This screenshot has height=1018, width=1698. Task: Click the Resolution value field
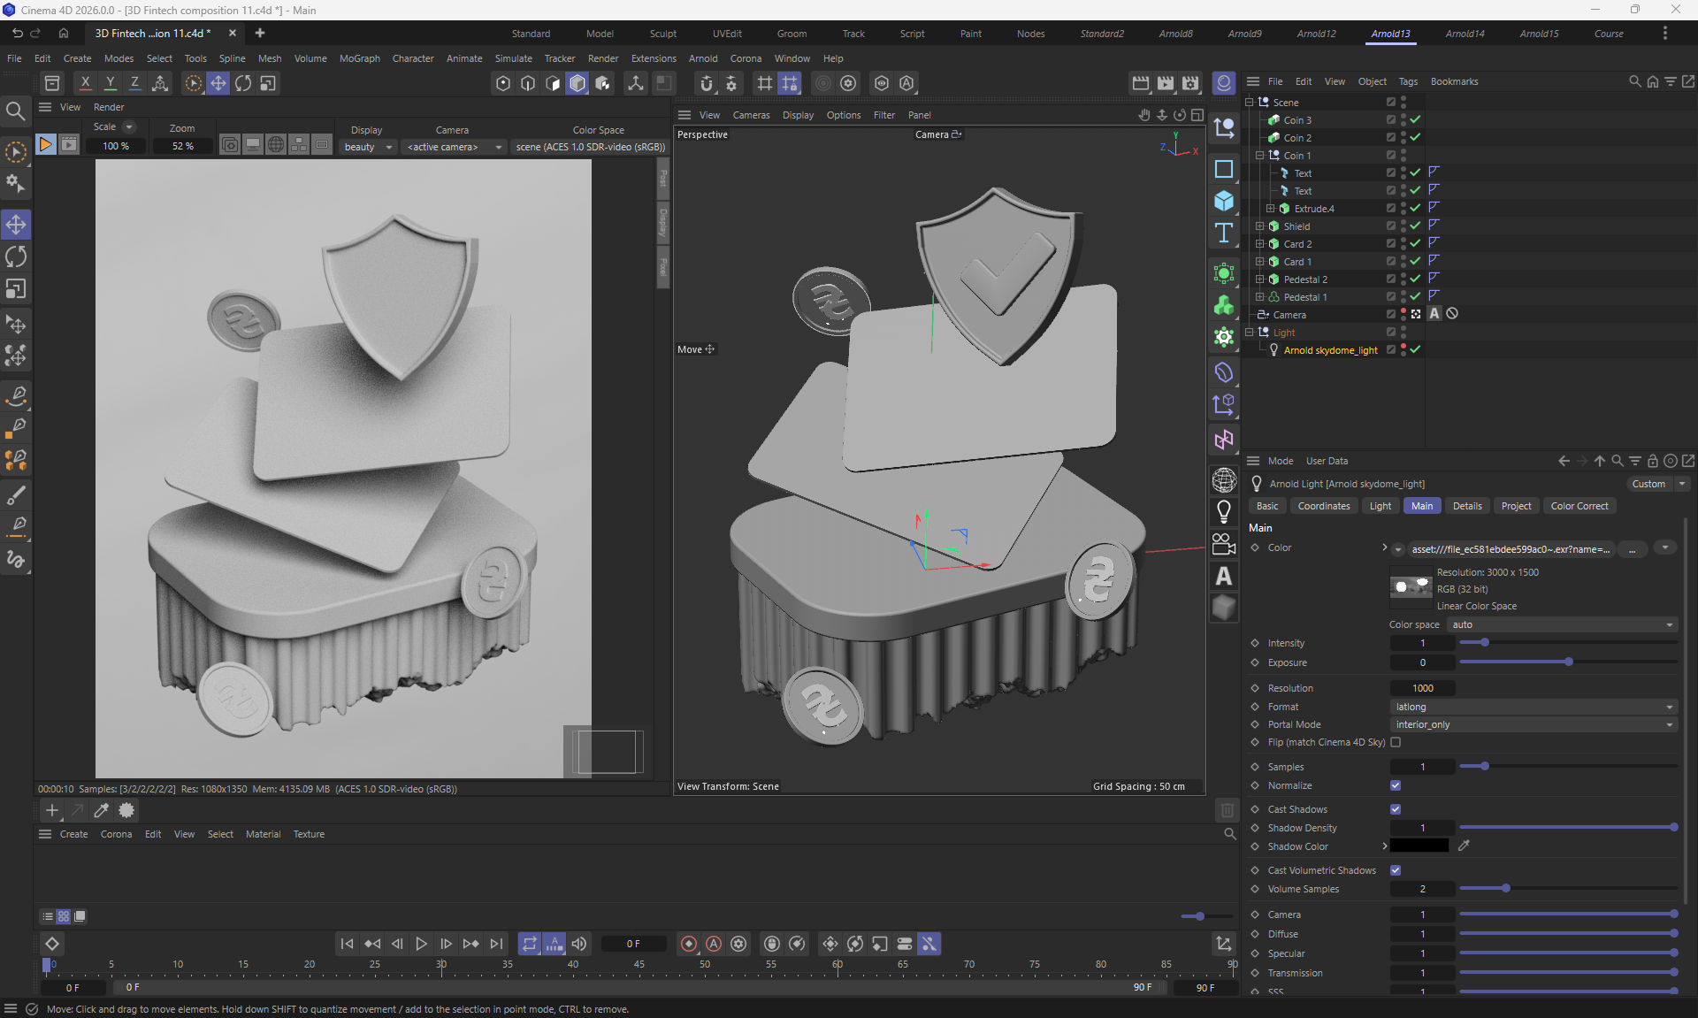coord(1422,688)
